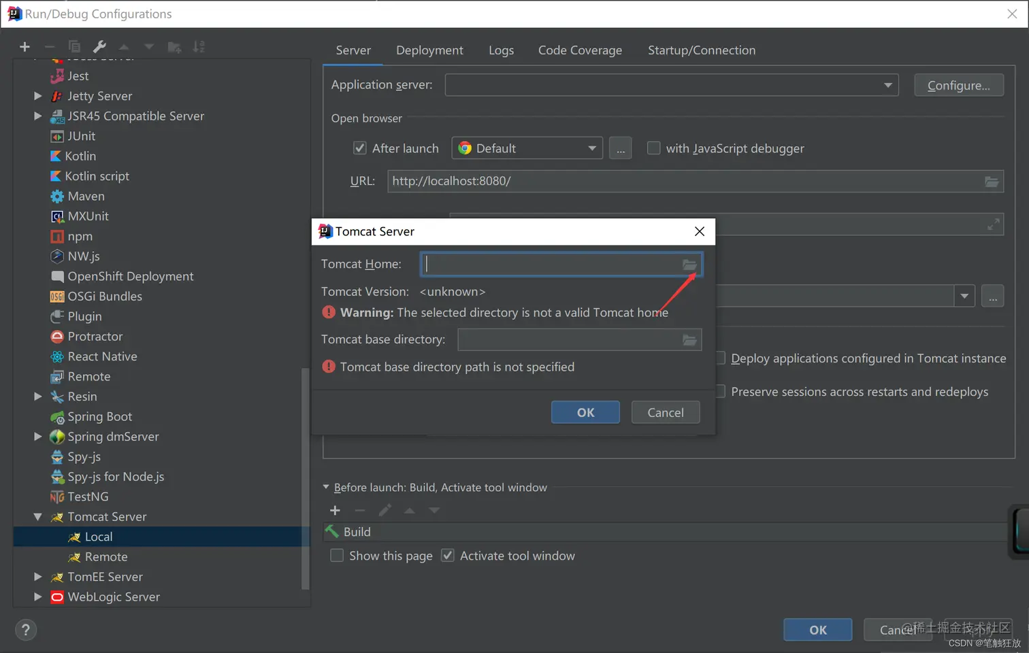Select TestNG configuration type
Viewport: 1029px width, 653px height.
click(x=79, y=497)
